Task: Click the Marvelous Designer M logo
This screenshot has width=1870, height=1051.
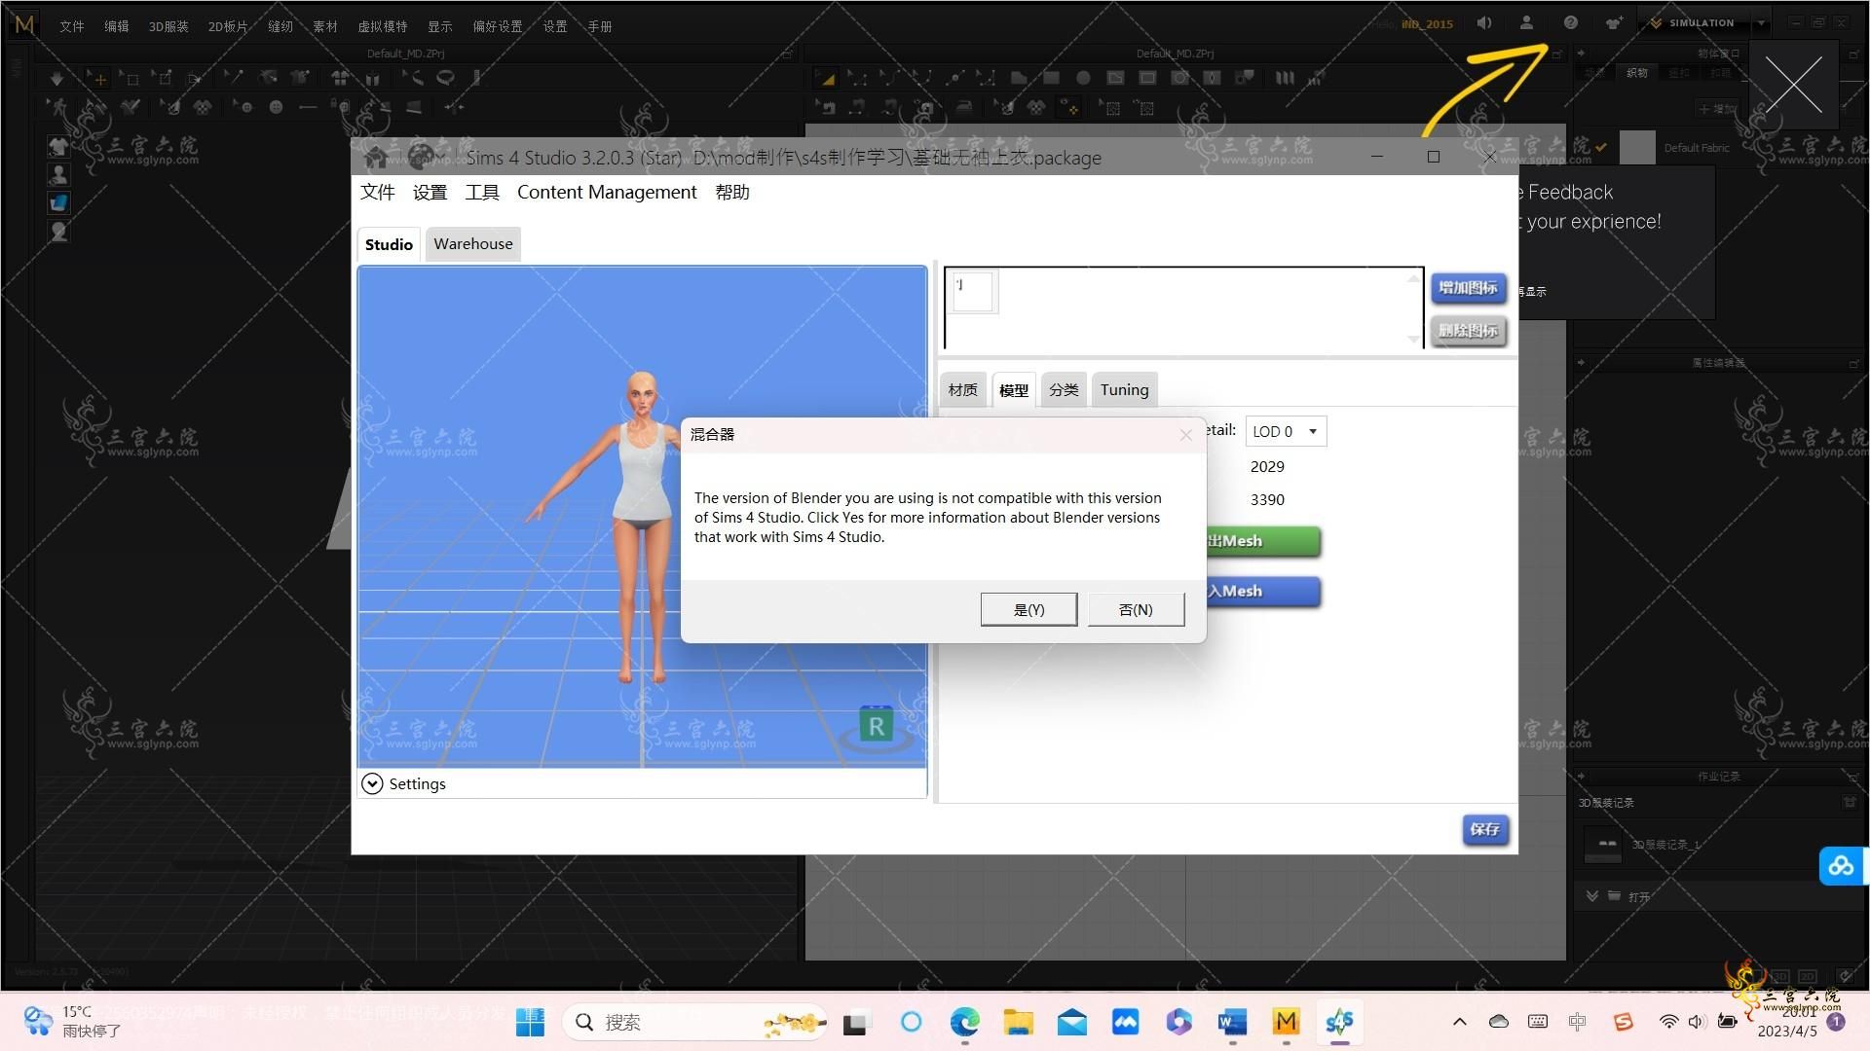Action: pos(24,24)
